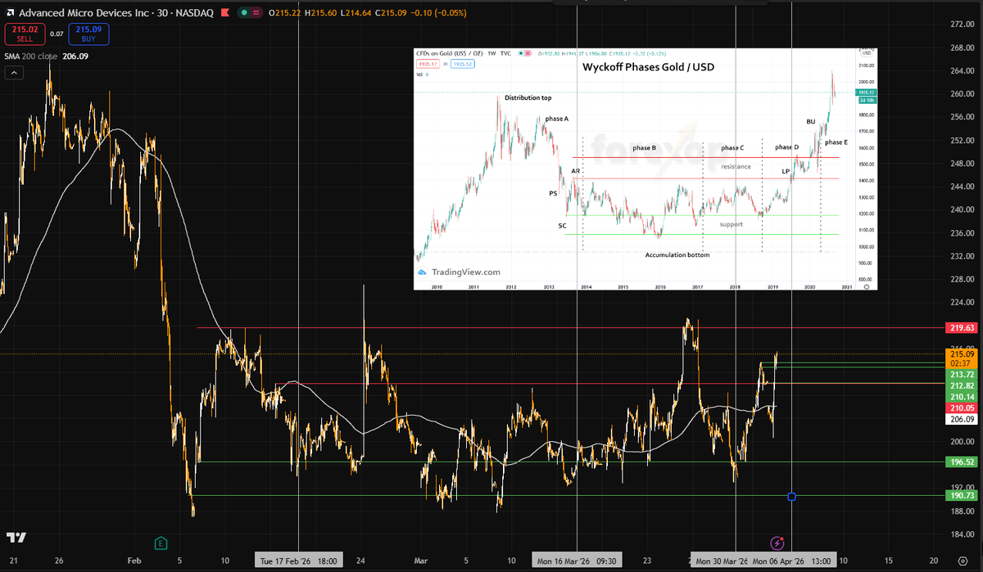Open the purple lightning event marker
Image resolution: width=983 pixels, height=572 pixels.
pos(777,543)
